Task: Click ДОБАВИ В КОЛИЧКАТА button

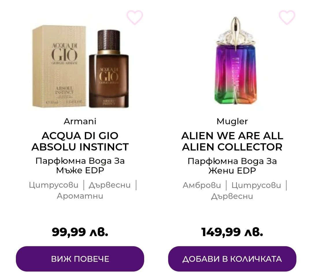Action: pos(232,259)
